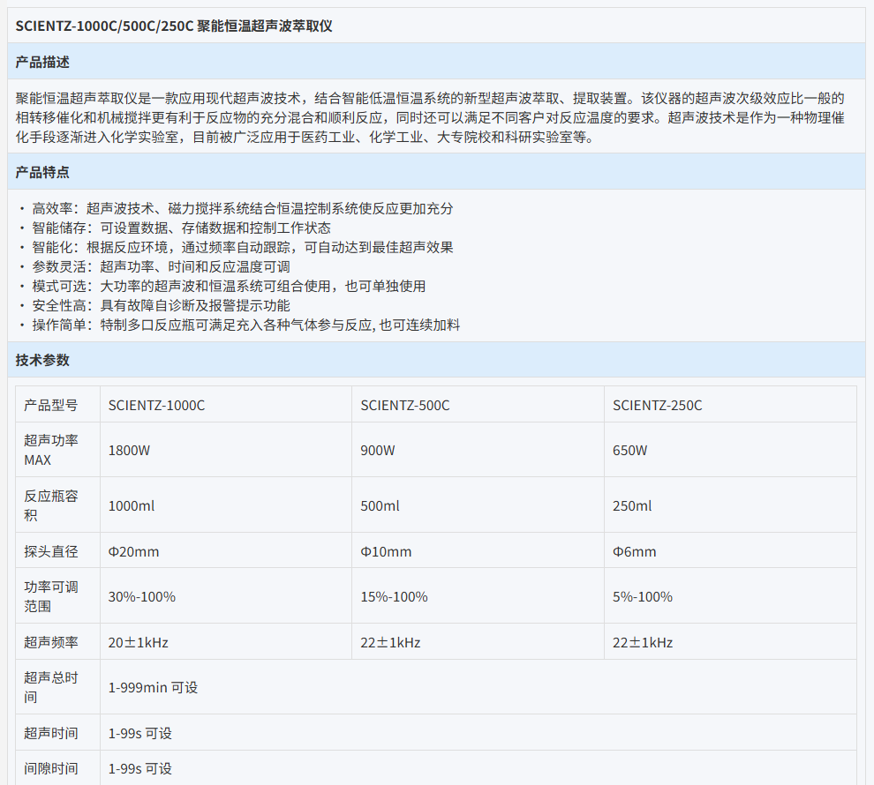
Task: Click the Φ20mm probe diameter cell
Action: point(133,552)
